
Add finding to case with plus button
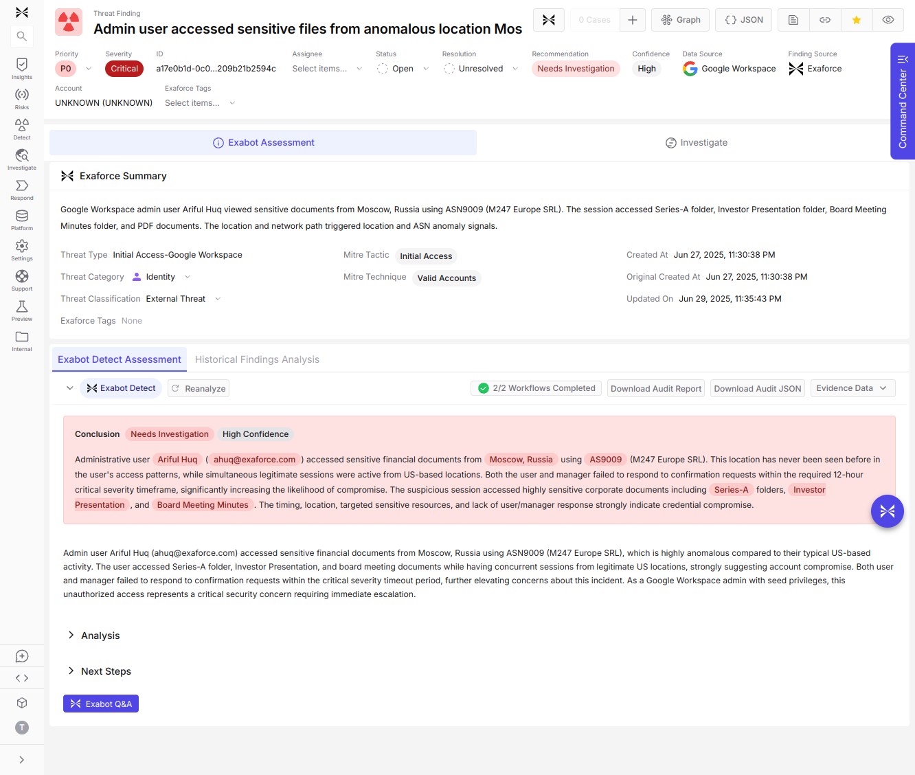click(x=633, y=20)
